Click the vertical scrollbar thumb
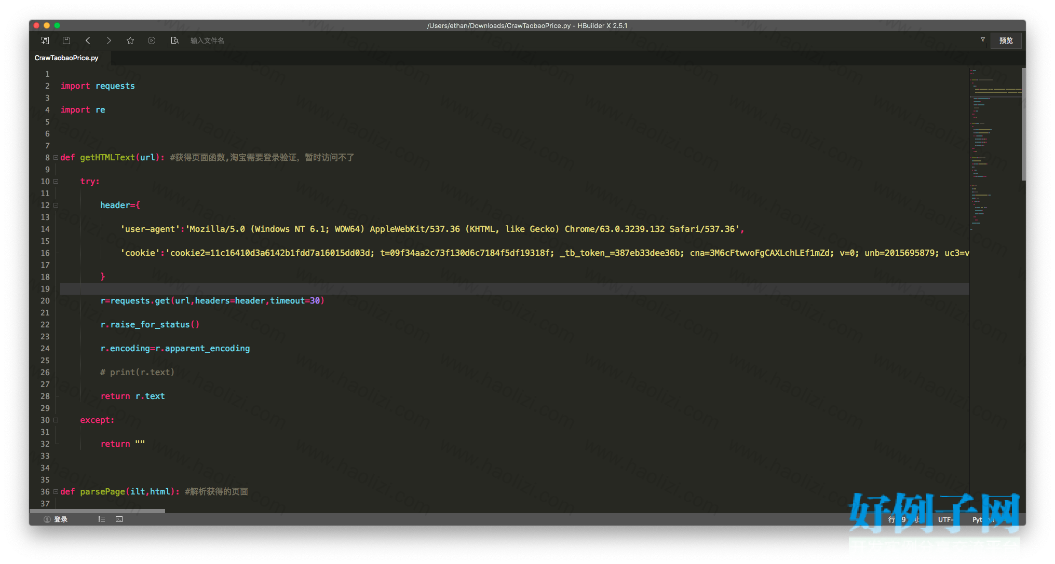This screenshot has height=564, width=1055. click(x=1023, y=125)
